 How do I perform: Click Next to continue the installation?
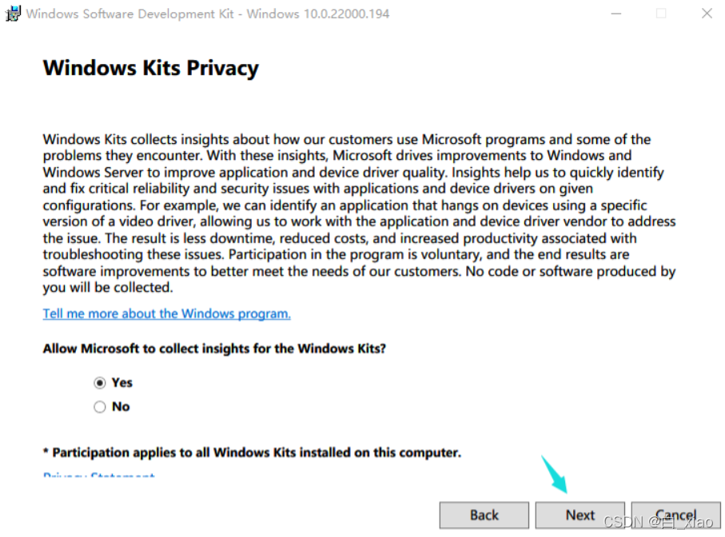tap(580, 515)
